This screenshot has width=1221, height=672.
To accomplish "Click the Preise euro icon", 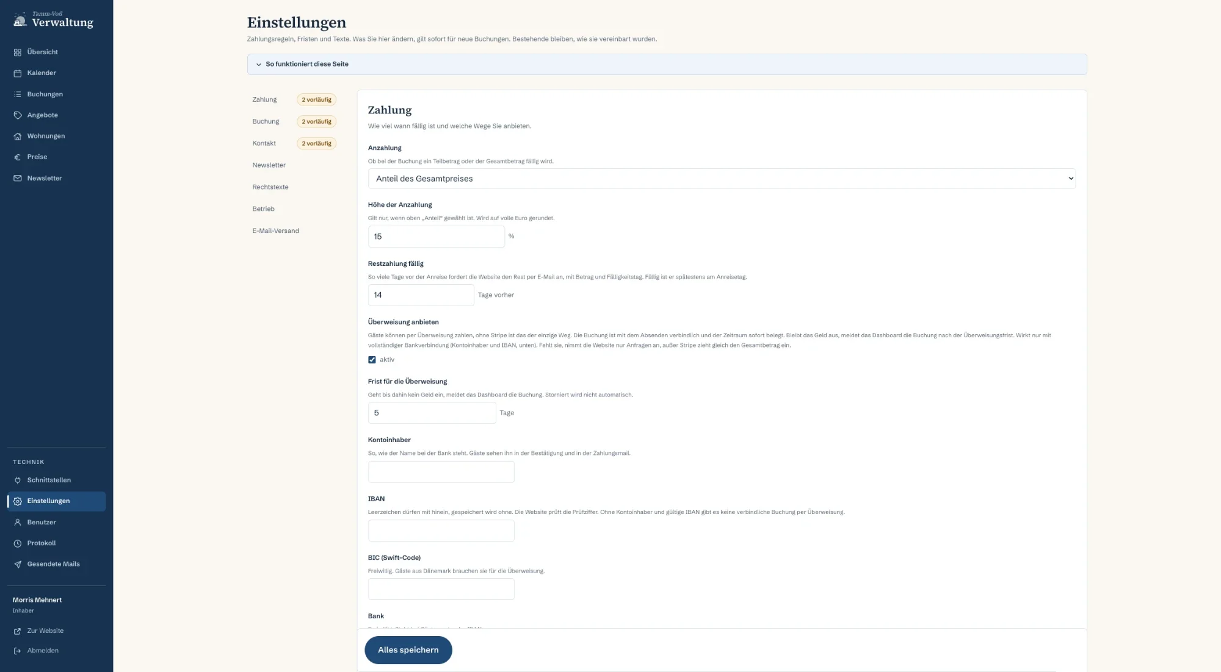I will (17, 157).
